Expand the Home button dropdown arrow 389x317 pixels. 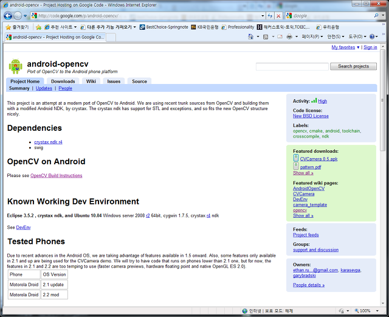pyautogui.click(x=258, y=37)
